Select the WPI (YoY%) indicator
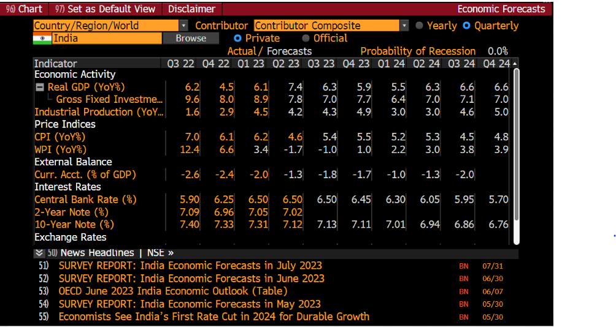The image size is (616, 327). click(x=61, y=150)
